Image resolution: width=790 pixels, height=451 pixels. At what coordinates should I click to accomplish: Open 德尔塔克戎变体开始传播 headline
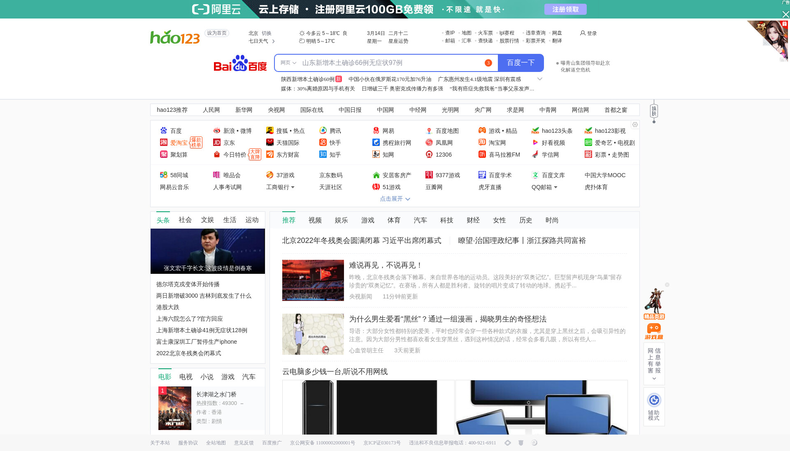pyautogui.click(x=188, y=284)
